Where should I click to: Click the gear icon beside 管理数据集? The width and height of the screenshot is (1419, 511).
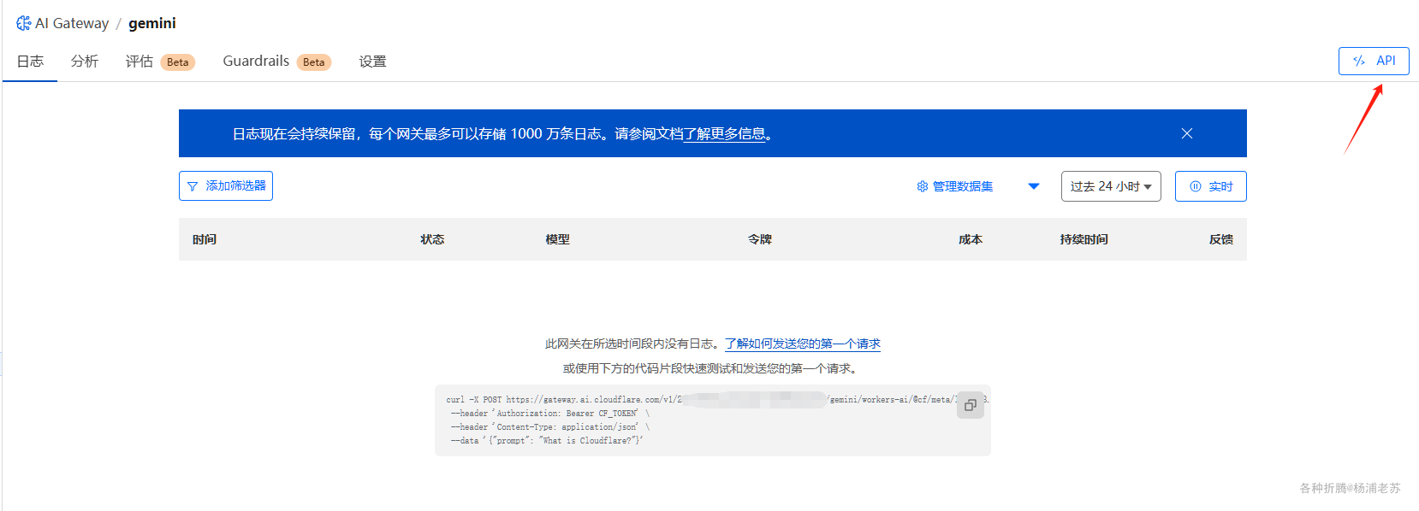point(923,186)
